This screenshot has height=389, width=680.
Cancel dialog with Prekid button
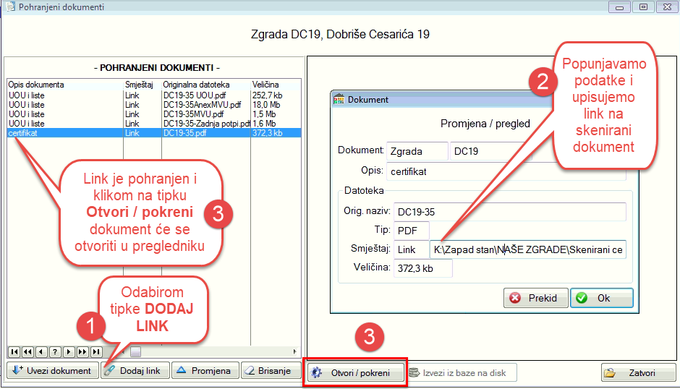(x=535, y=298)
